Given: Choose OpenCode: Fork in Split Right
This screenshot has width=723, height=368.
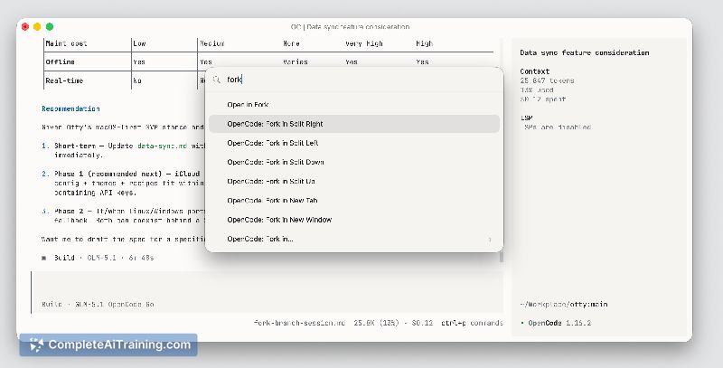Looking at the screenshot, I should [x=353, y=124].
